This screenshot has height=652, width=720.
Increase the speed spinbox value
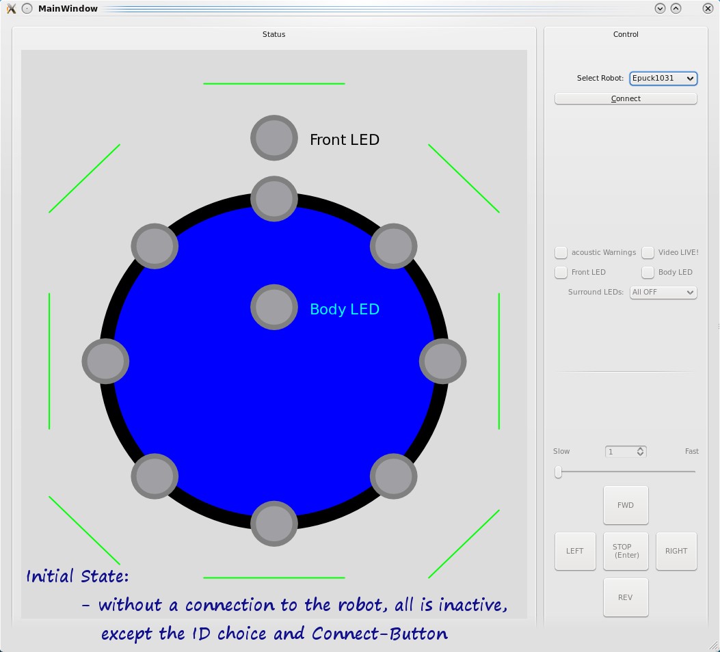point(641,449)
